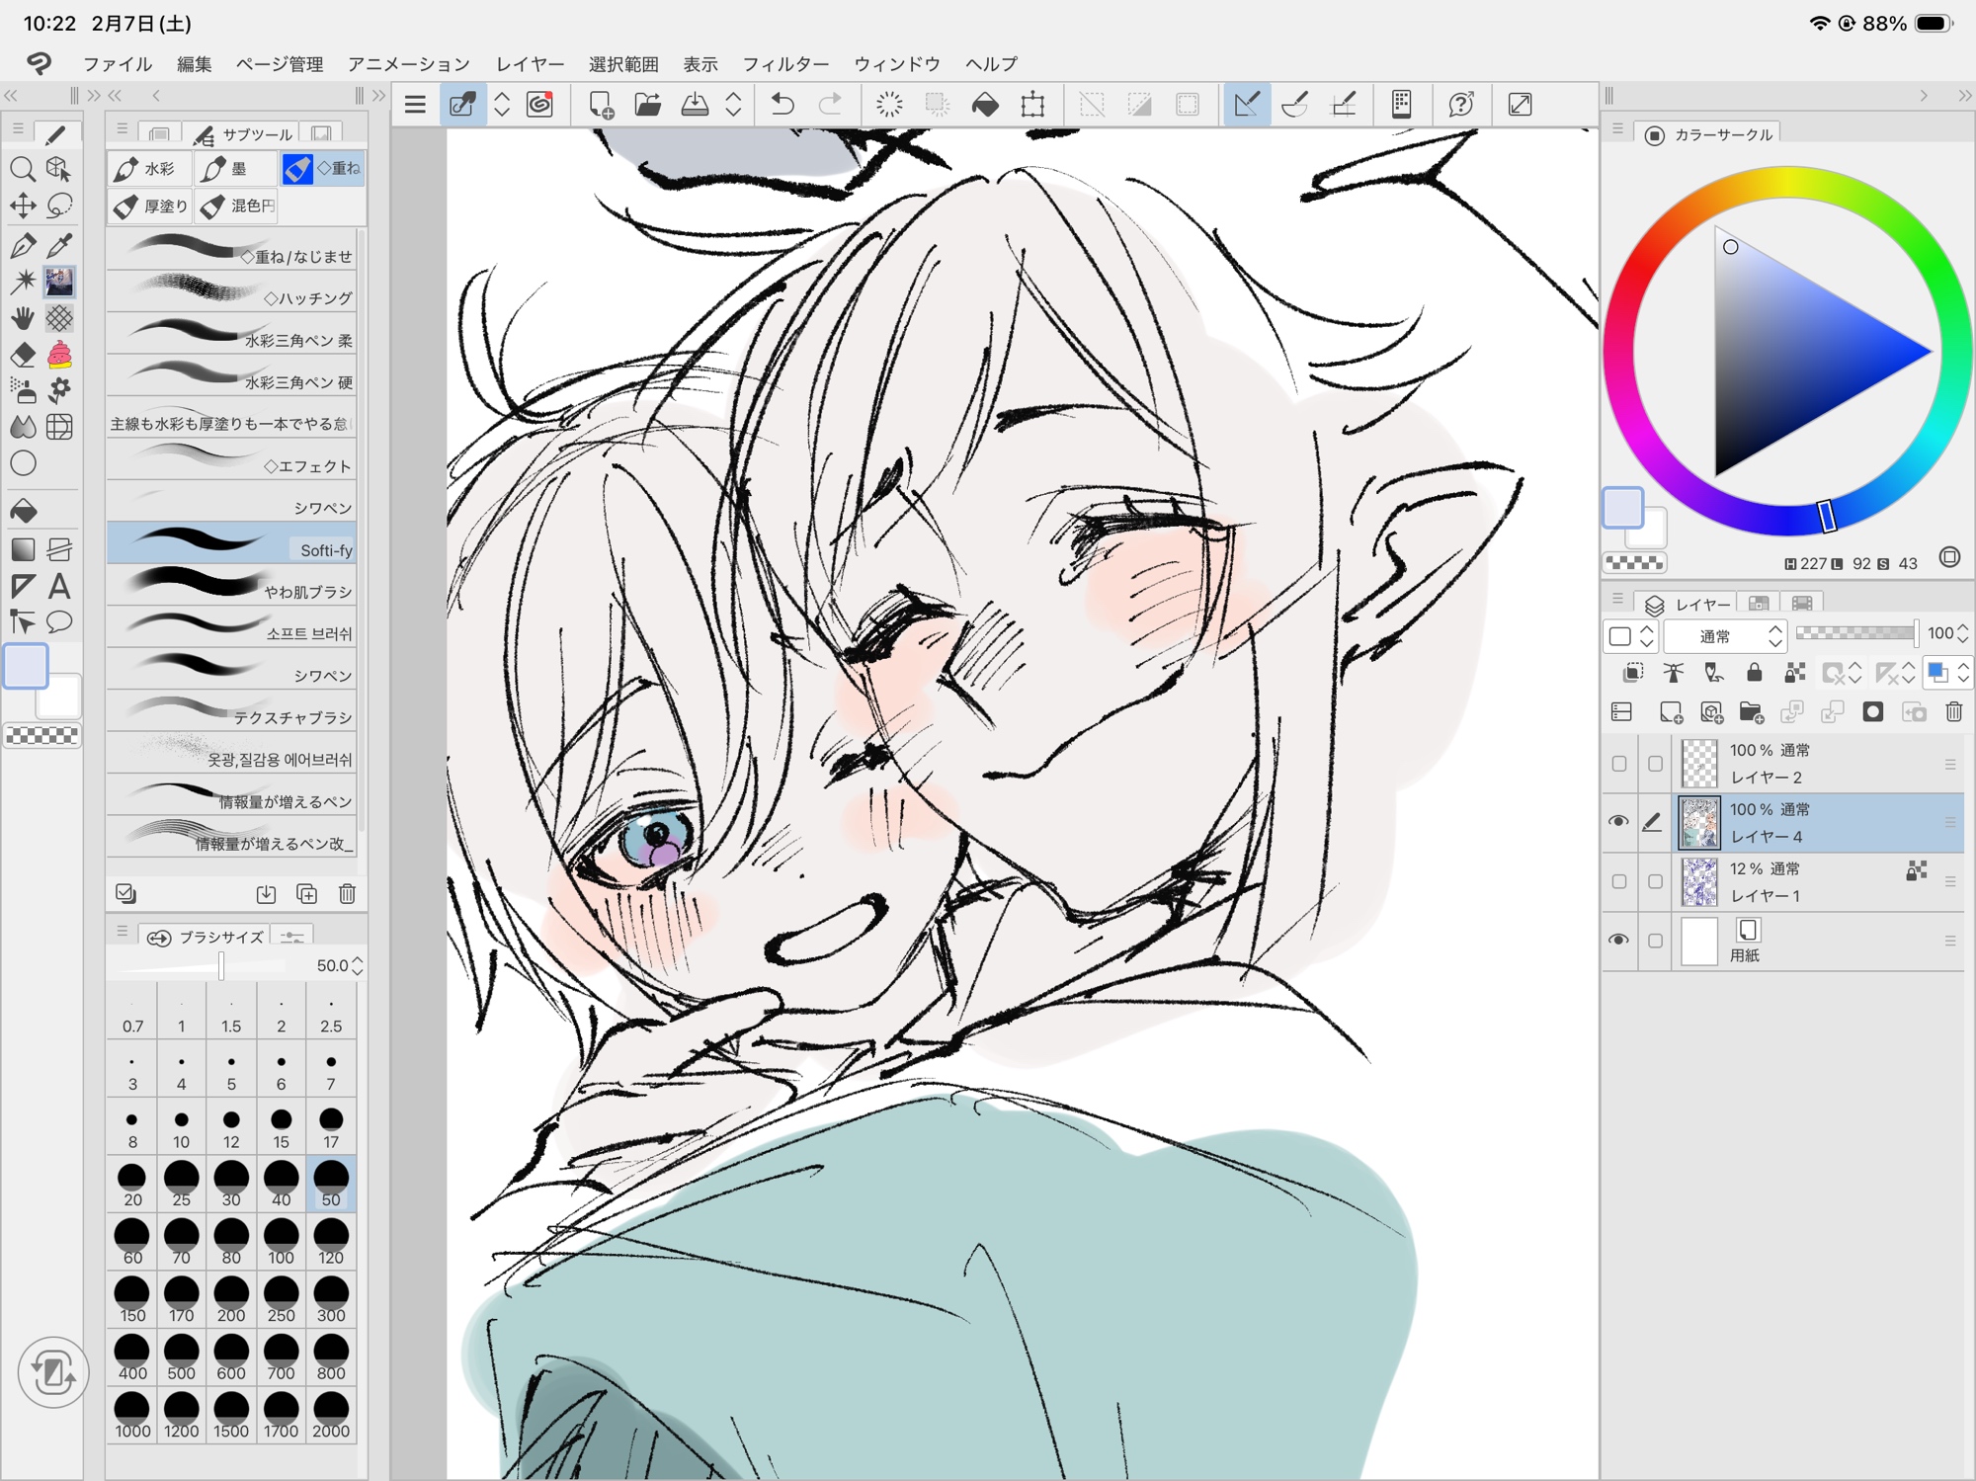1976x1481 pixels.
Task: Select the Gradient tool
Action: point(23,549)
